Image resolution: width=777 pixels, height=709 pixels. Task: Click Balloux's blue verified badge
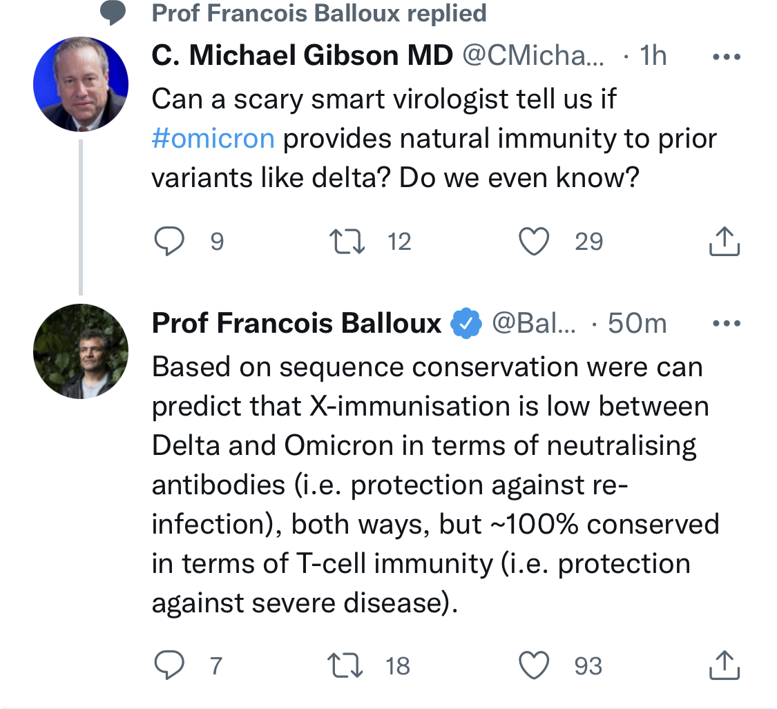466,324
